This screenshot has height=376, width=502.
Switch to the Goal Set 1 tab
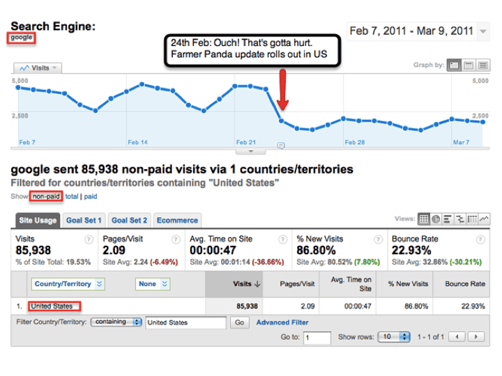(84, 220)
